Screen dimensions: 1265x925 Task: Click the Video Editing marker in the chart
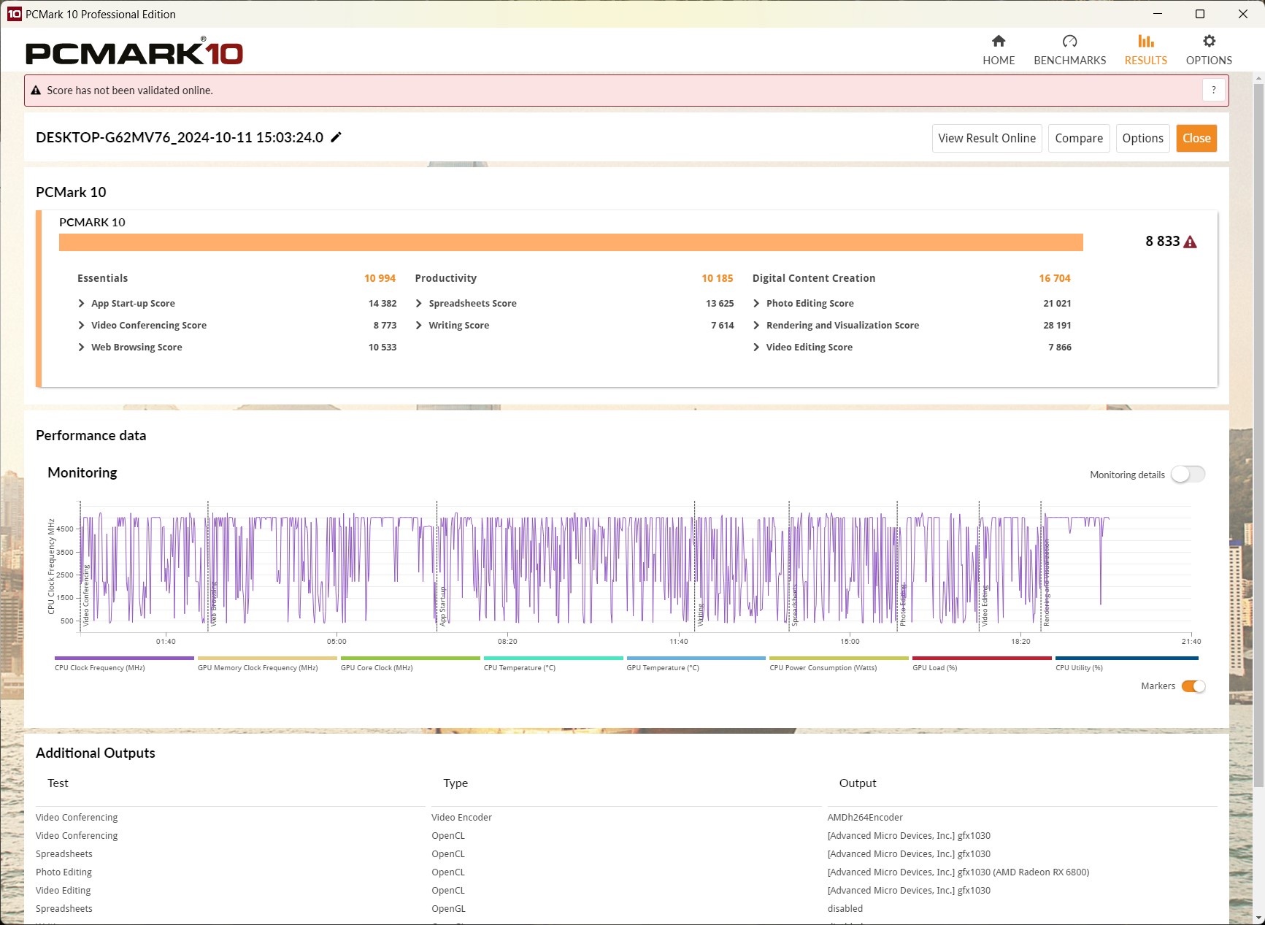click(984, 605)
